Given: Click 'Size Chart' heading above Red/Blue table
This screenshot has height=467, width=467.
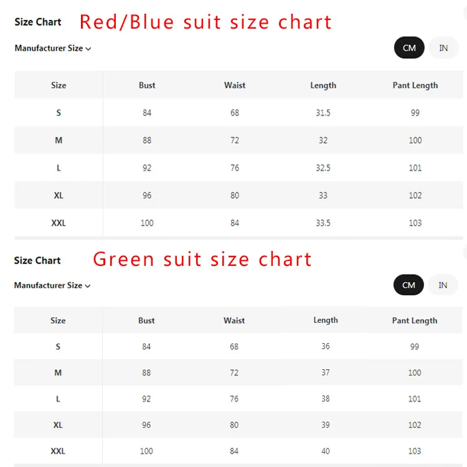Looking at the screenshot, I should (38, 22).
